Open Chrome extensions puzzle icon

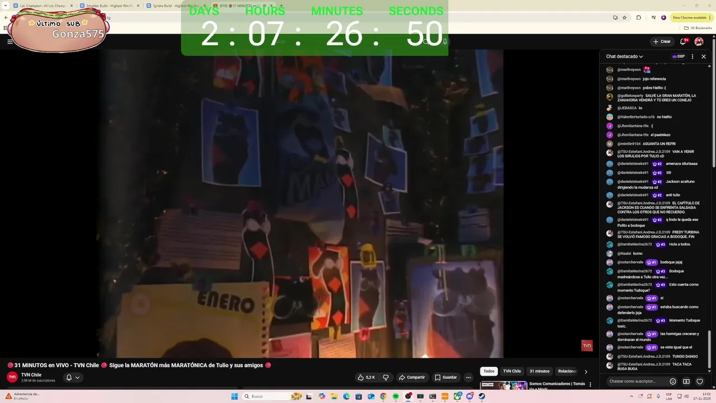[638, 17]
